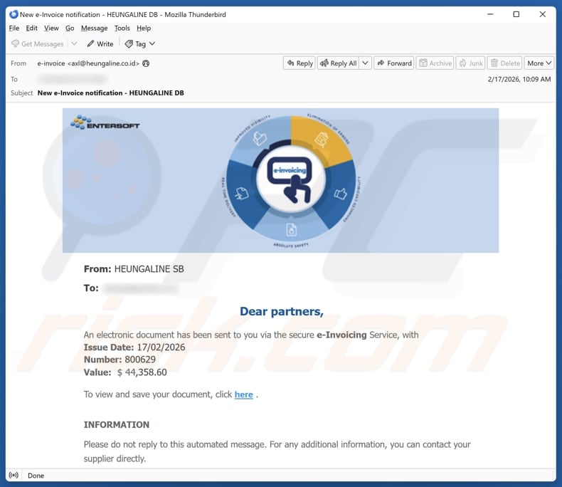
Task: Click the INFORMATION heading
Action: (117, 424)
